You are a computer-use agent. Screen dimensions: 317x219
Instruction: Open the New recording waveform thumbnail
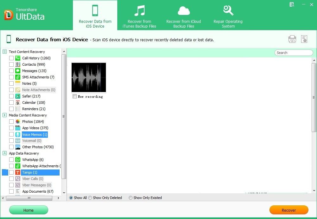89,77
